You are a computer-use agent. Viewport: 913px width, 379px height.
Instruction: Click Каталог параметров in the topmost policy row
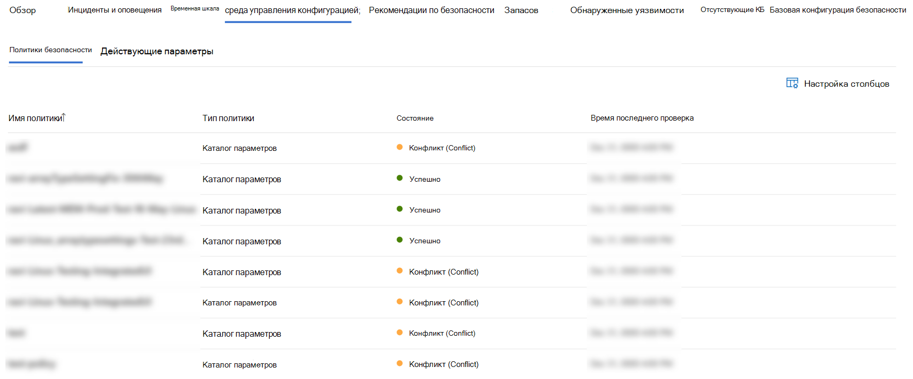point(240,148)
